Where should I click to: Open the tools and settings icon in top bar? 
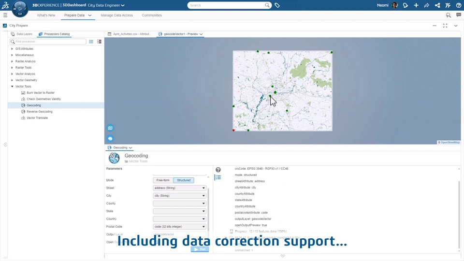(448, 5)
